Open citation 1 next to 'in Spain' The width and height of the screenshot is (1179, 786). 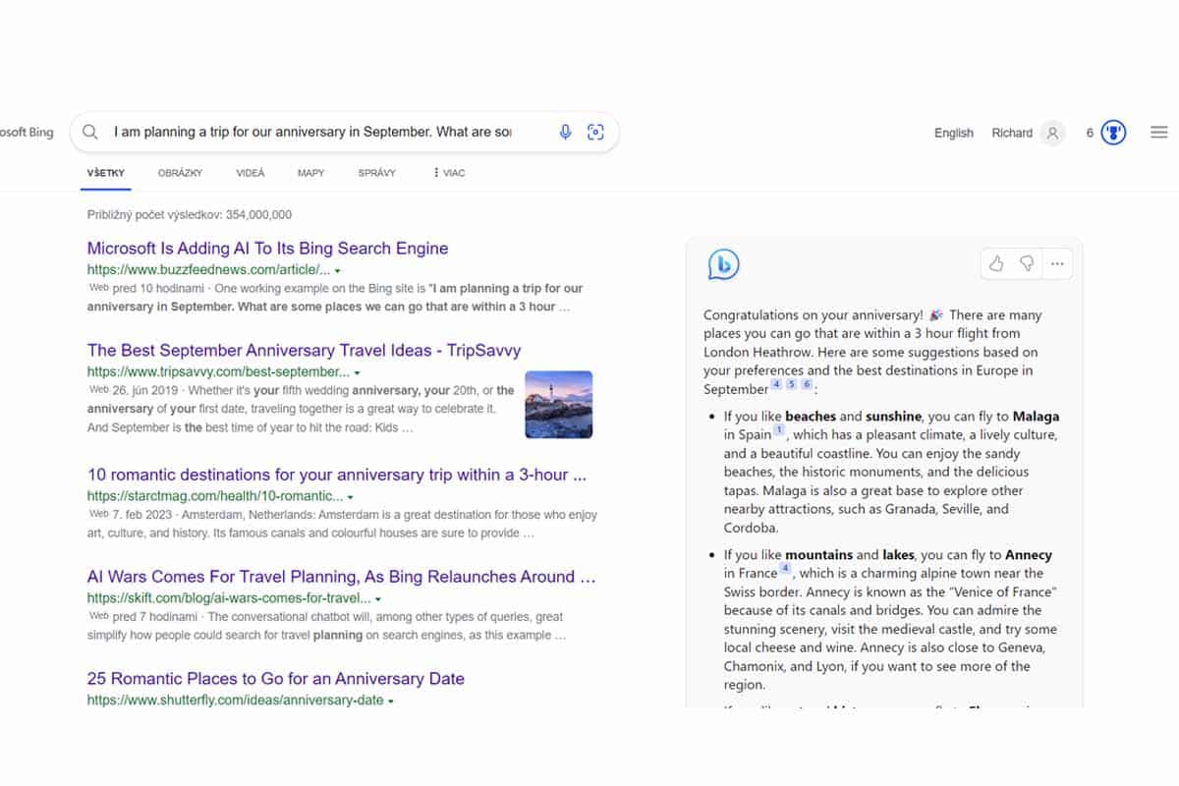pos(779,429)
